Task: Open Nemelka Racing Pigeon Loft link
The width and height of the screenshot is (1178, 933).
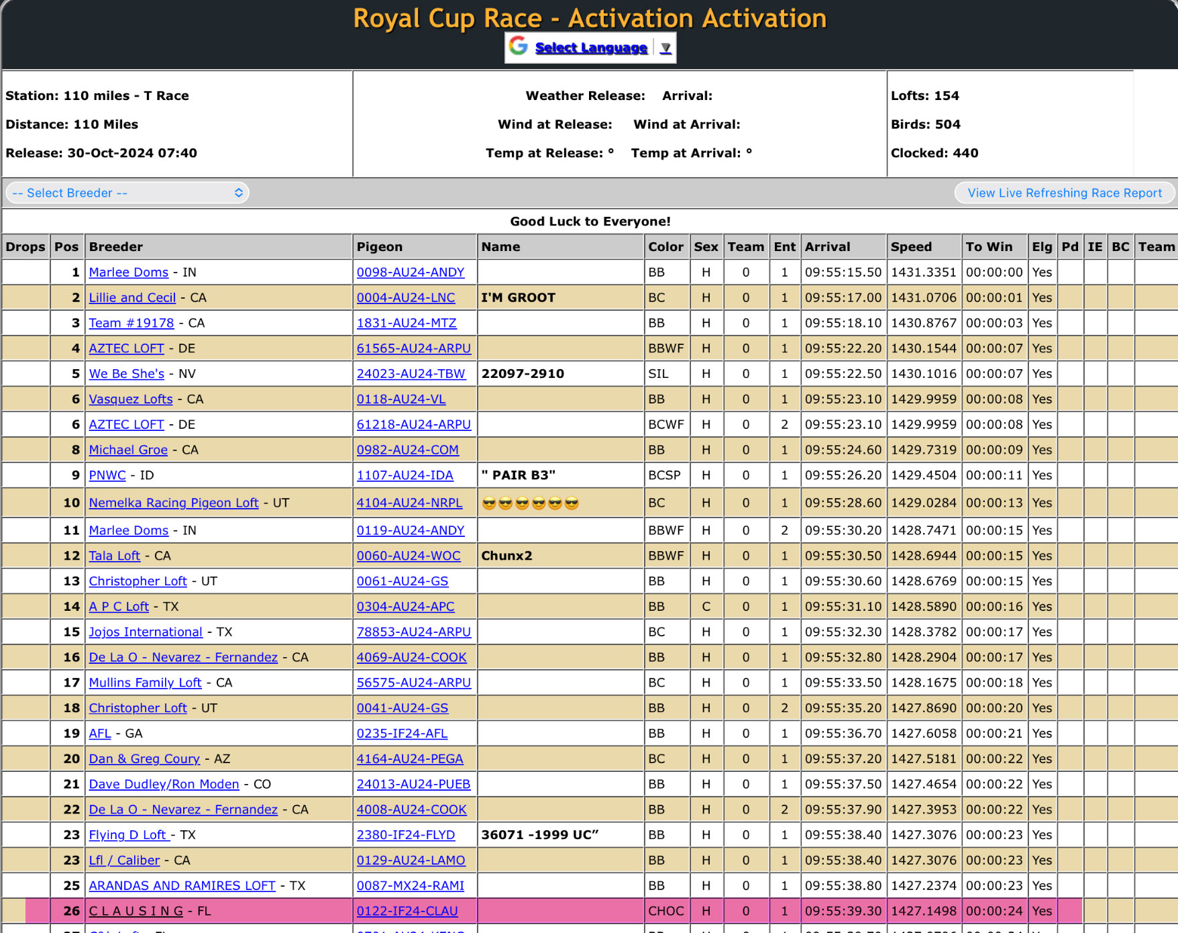Action: (x=174, y=503)
